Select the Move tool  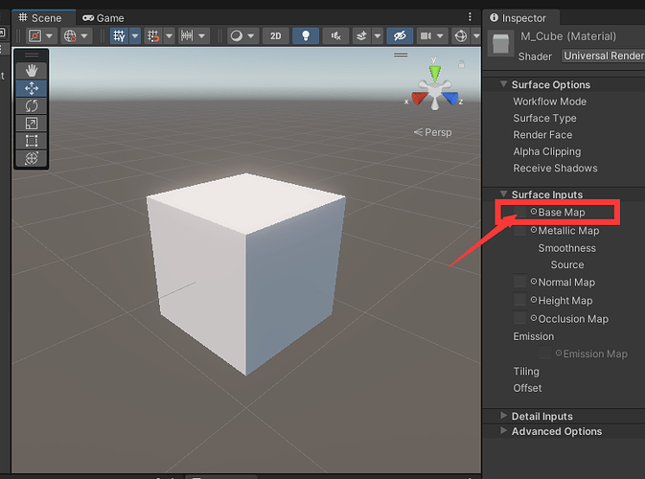32,88
